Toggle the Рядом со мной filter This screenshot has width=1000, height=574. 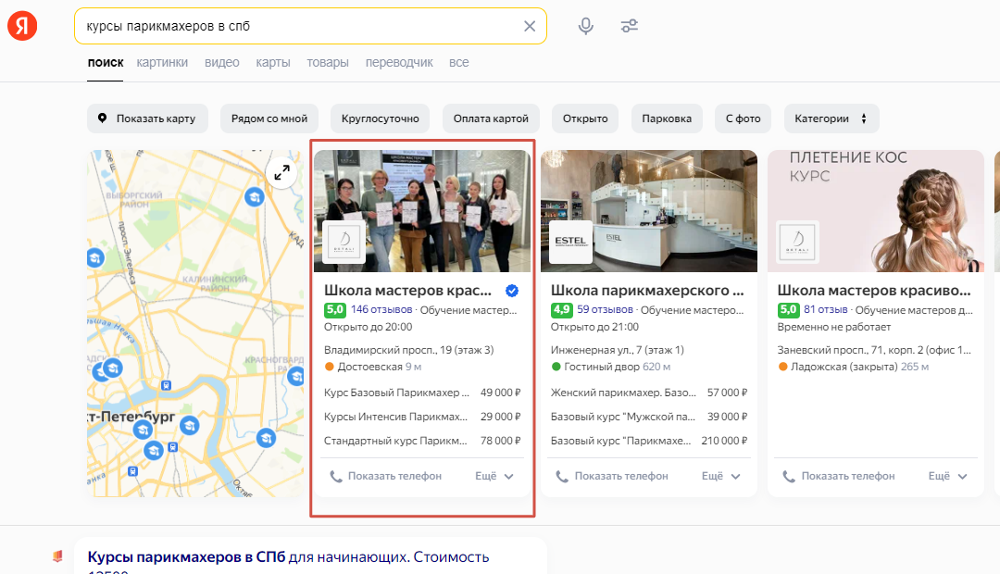coord(269,119)
